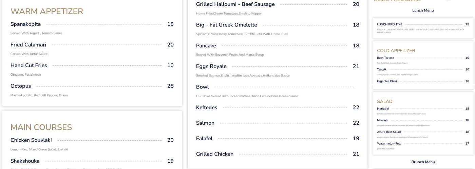Select the Shakshouka dish title
This screenshot has width=475, height=169.
tap(25, 161)
